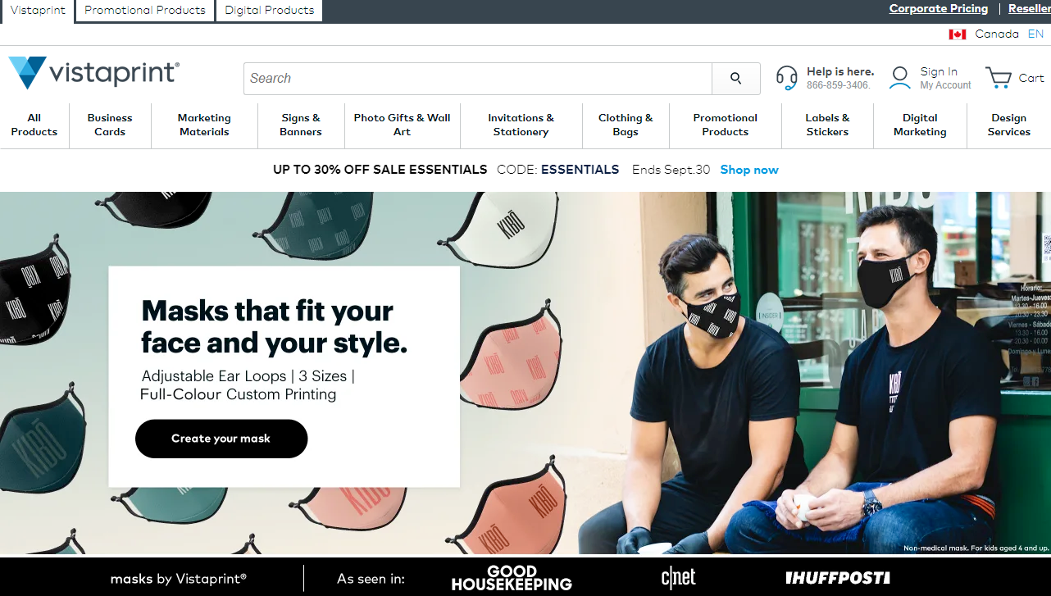Open the Clothing & Bags menu
Viewport: 1051px width, 596px height.
click(626, 125)
